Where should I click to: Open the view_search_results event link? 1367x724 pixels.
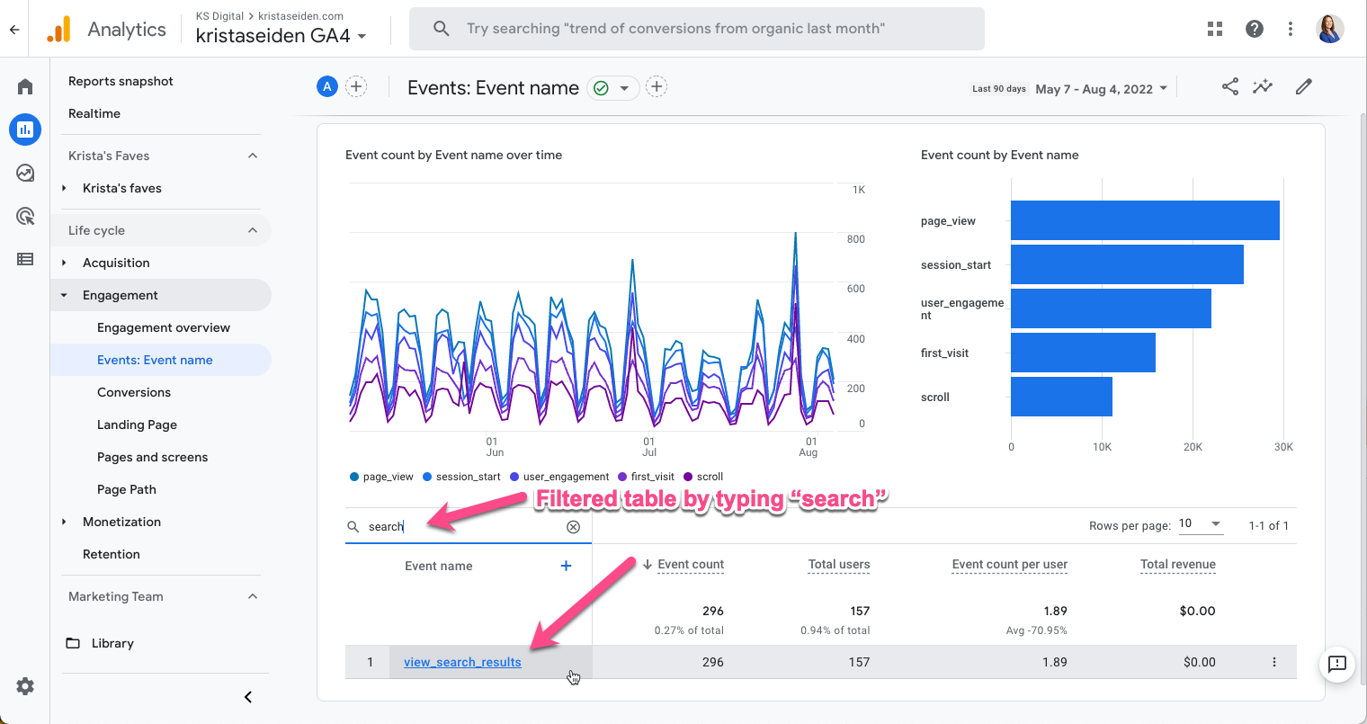462,662
